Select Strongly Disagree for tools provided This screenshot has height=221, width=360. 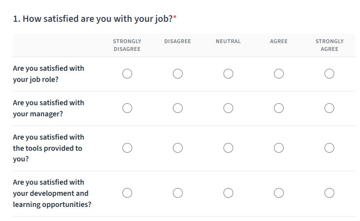[127, 148]
